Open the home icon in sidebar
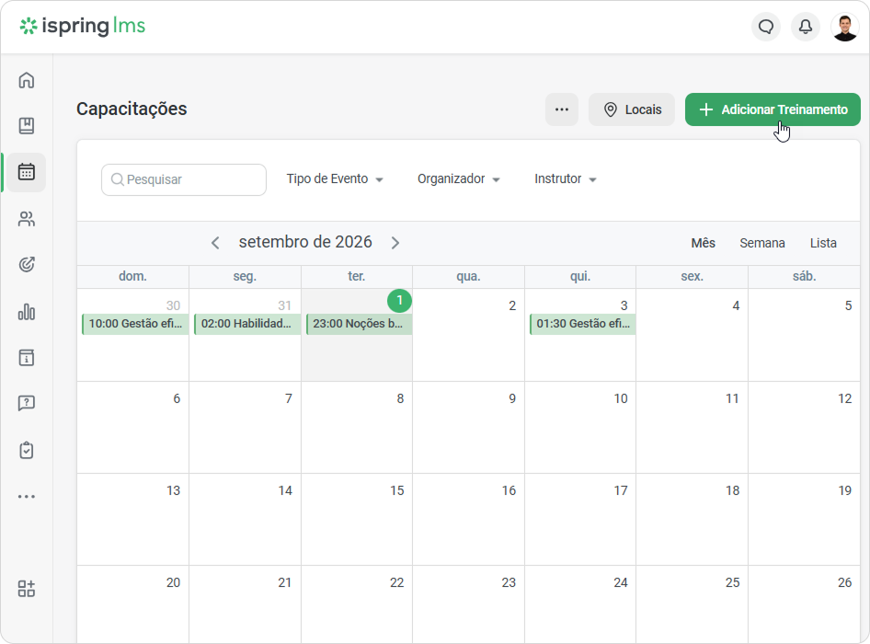 click(x=26, y=81)
